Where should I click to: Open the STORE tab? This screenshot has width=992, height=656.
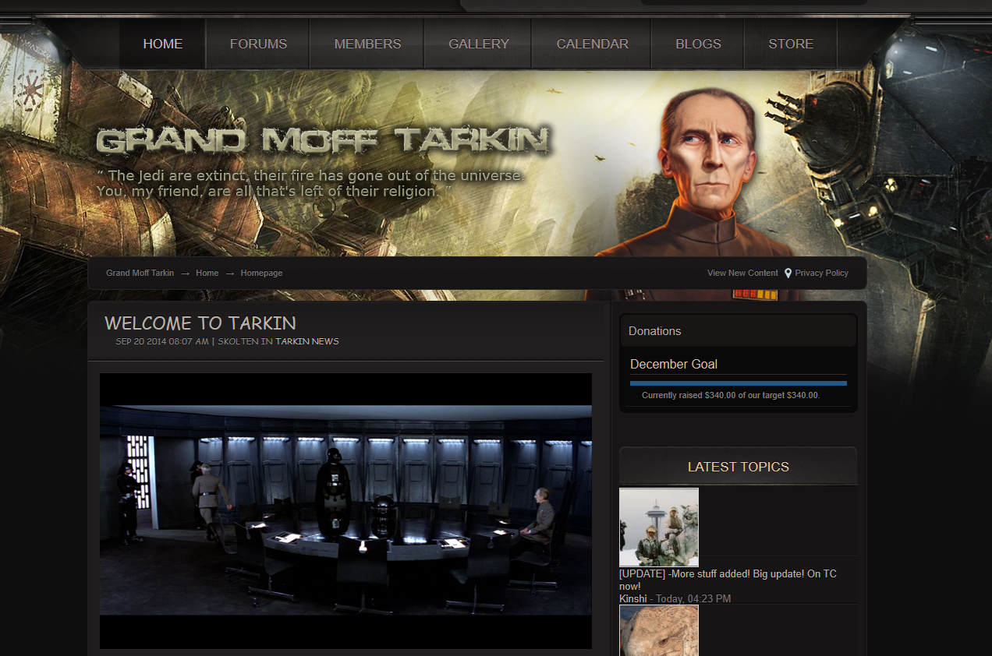791,44
